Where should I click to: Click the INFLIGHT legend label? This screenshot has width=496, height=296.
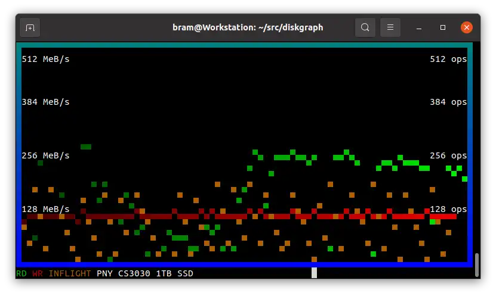(70, 273)
